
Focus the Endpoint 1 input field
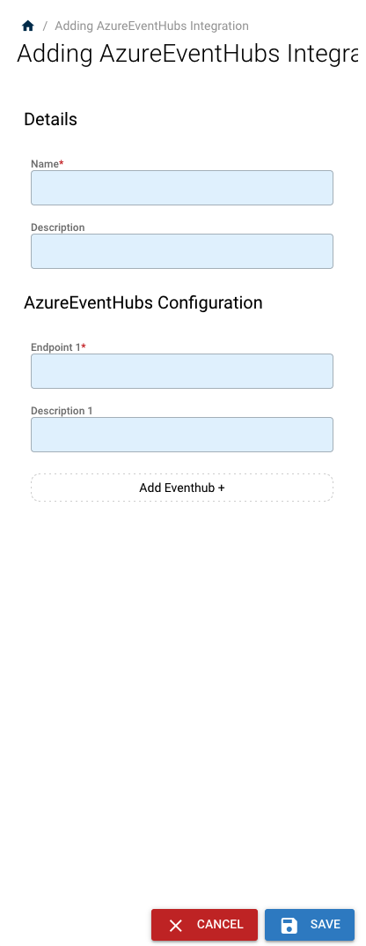tap(182, 371)
